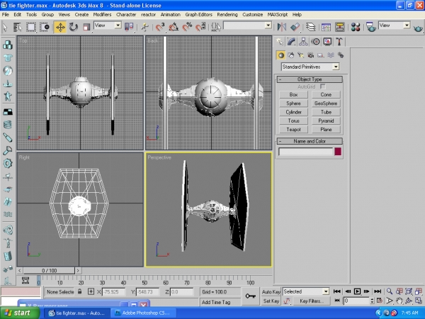The image size is (425, 319).
Task: Create a Box primitive
Action: (293, 95)
